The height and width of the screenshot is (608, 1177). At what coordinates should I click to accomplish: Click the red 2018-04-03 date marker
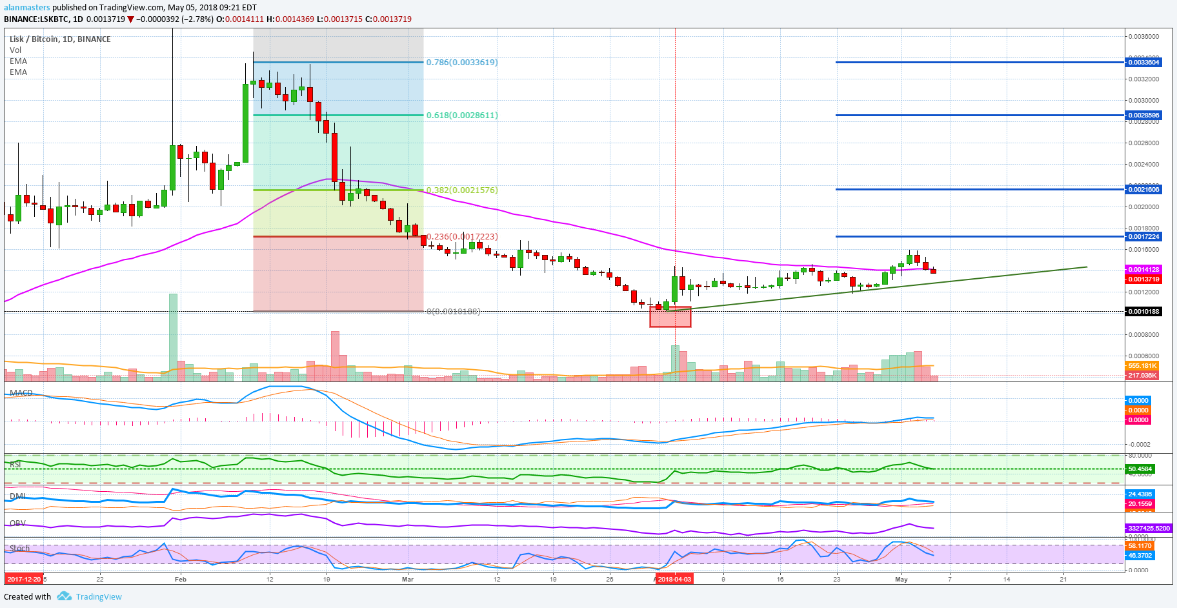click(x=674, y=580)
